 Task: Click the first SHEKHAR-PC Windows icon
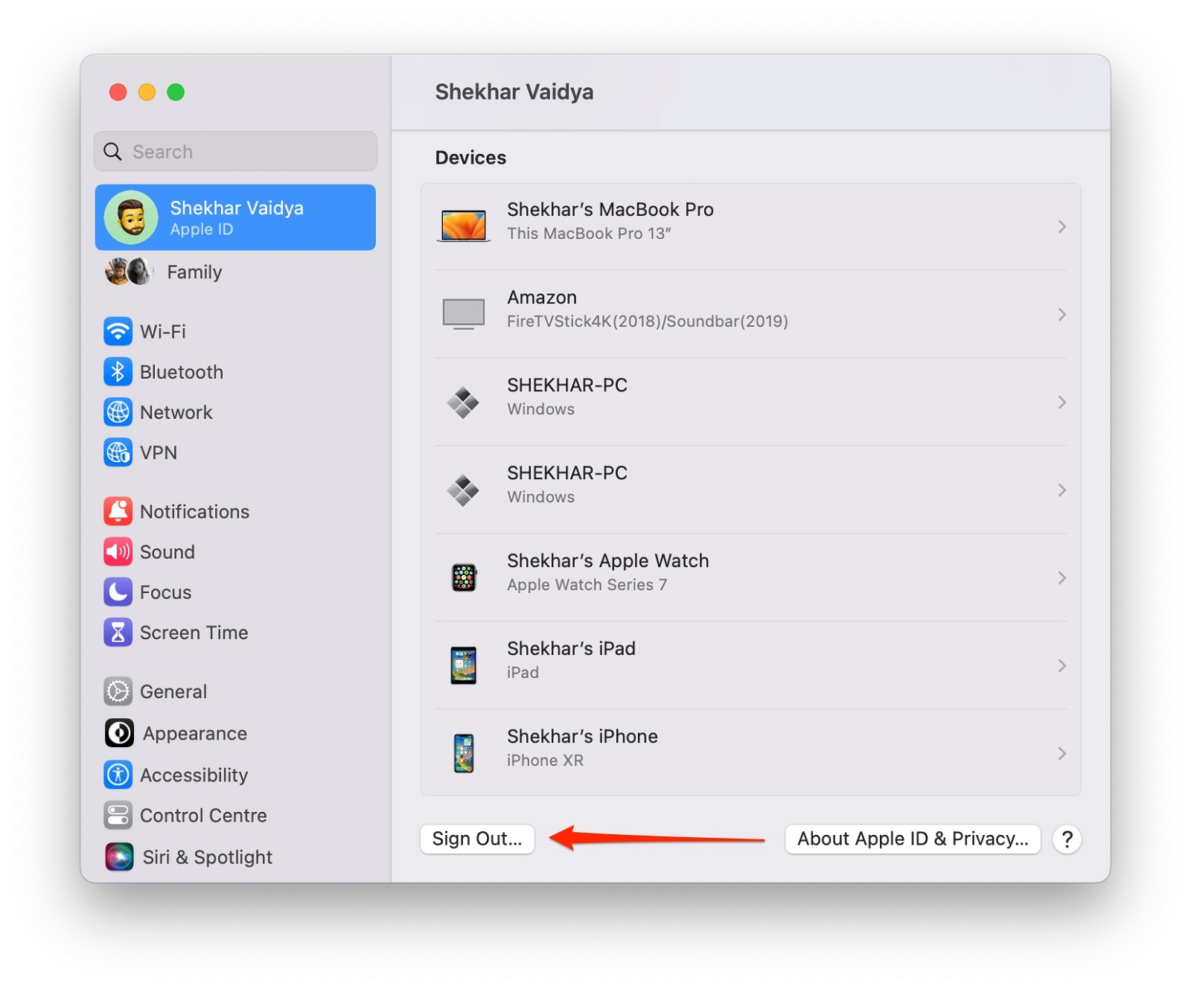[463, 402]
